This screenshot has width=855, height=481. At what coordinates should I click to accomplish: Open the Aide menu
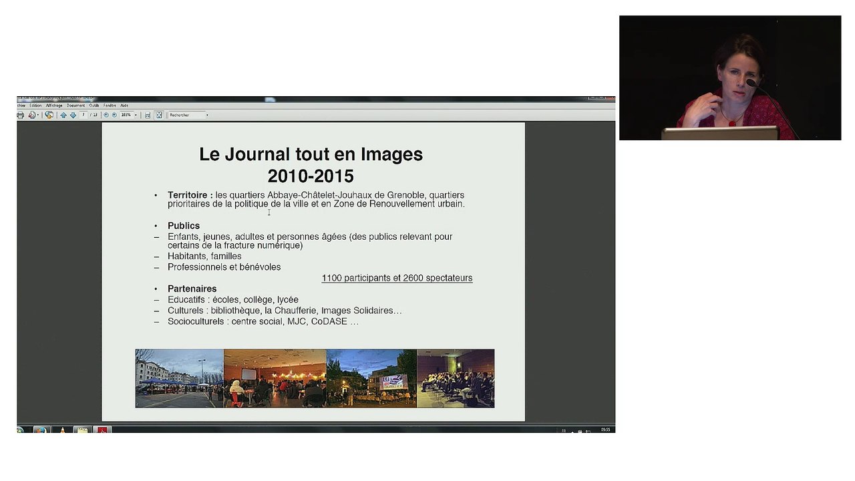(x=124, y=106)
